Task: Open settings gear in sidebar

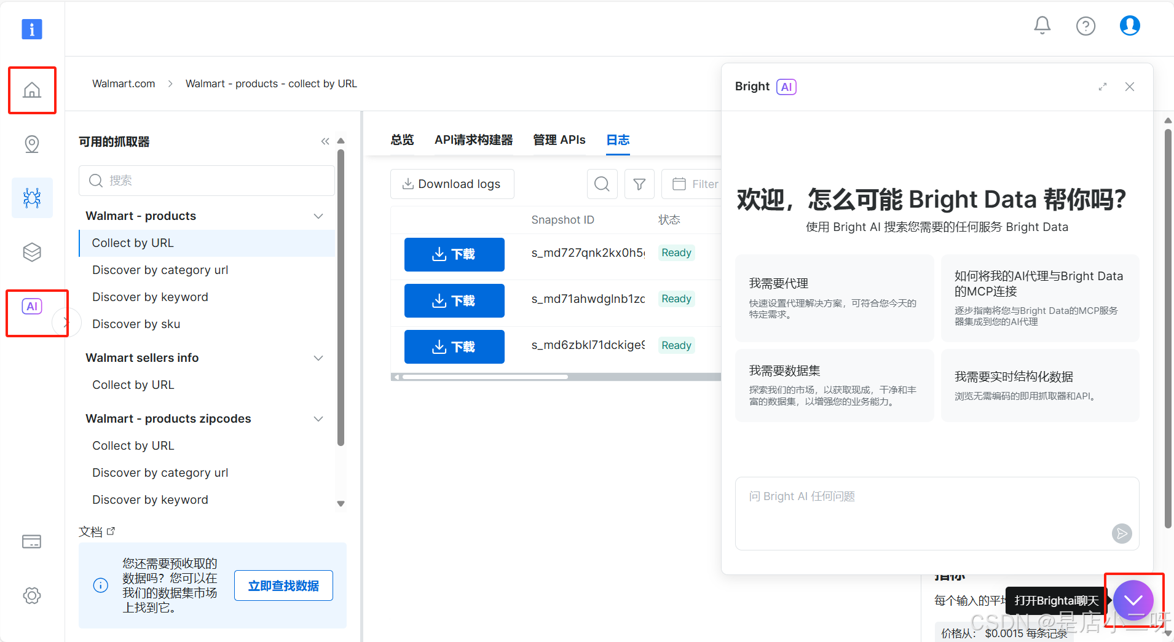Action: coord(32,595)
